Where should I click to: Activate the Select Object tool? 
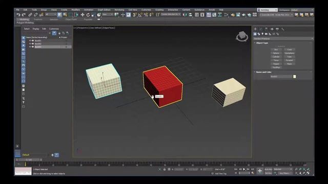59,15
